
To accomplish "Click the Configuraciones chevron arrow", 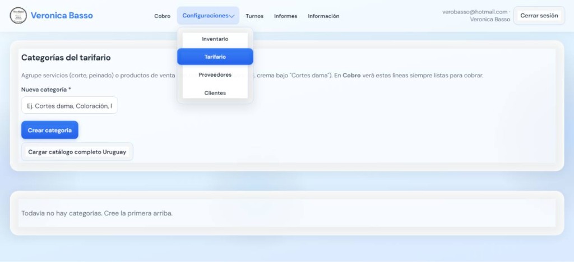I will click(232, 16).
